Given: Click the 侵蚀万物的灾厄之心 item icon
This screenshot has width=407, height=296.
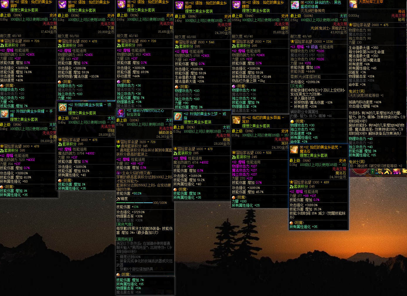Looking at the screenshot, I should [121, 113].
